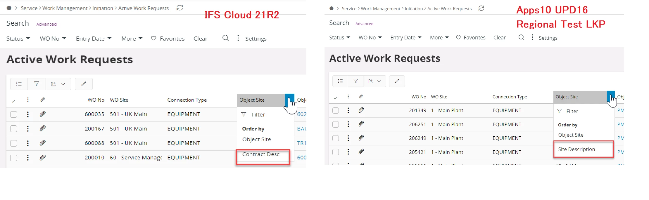Select checkbox for WO 200010 row
The width and height of the screenshot is (649, 200).
coord(13,158)
